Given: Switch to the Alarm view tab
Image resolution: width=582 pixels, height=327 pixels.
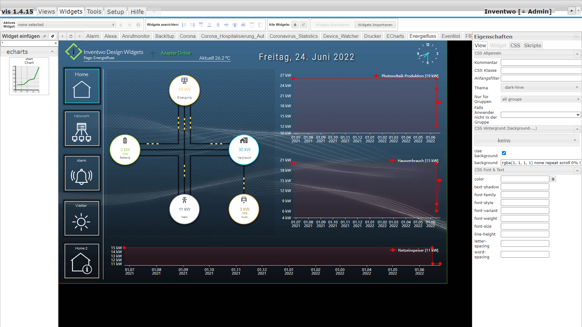Looking at the screenshot, I should pyautogui.click(x=93, y=36).
